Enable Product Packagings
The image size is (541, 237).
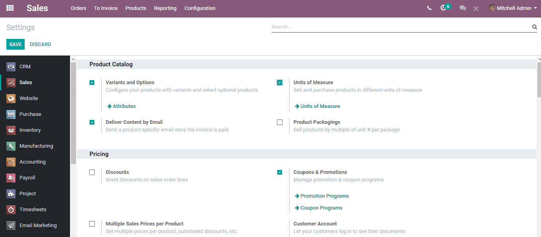280,122
